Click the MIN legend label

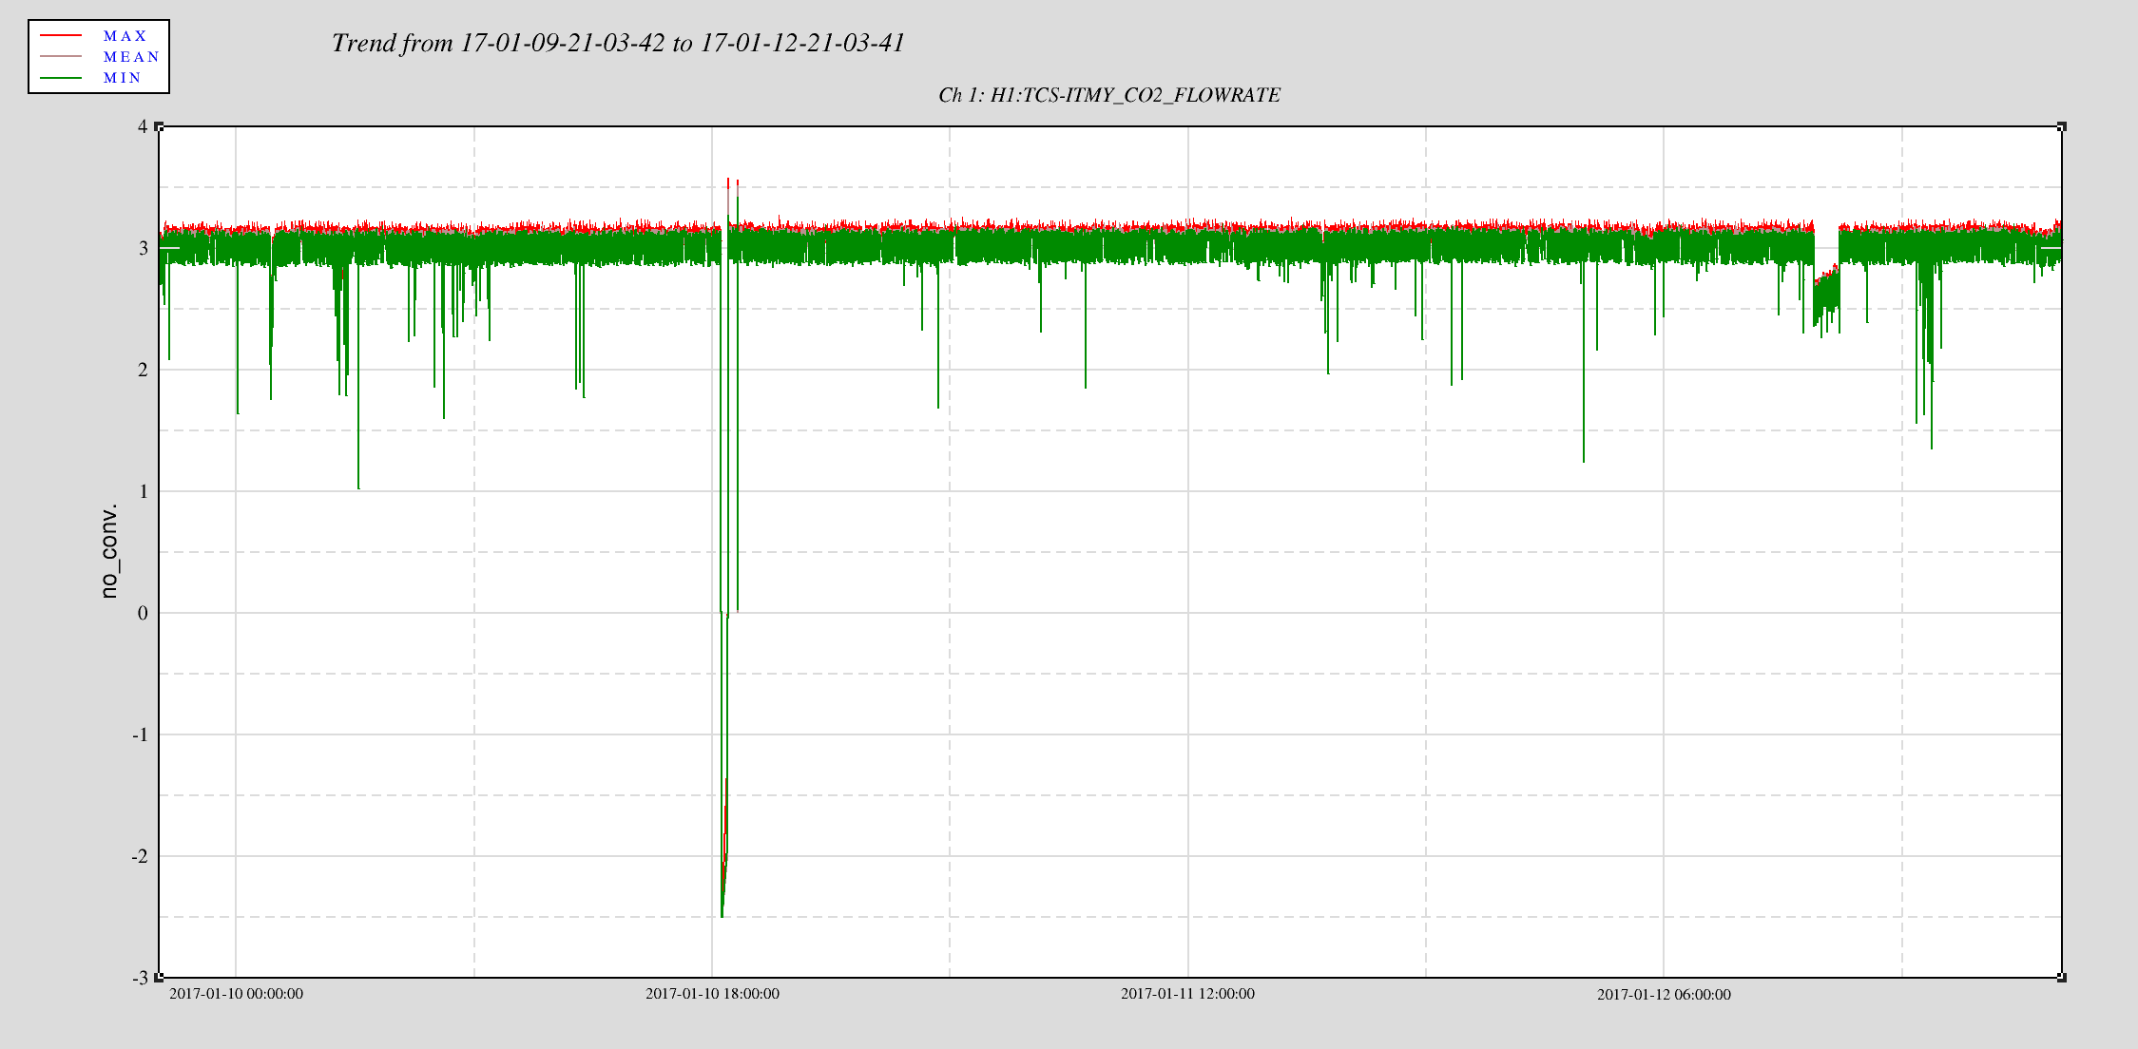[123, 78]
